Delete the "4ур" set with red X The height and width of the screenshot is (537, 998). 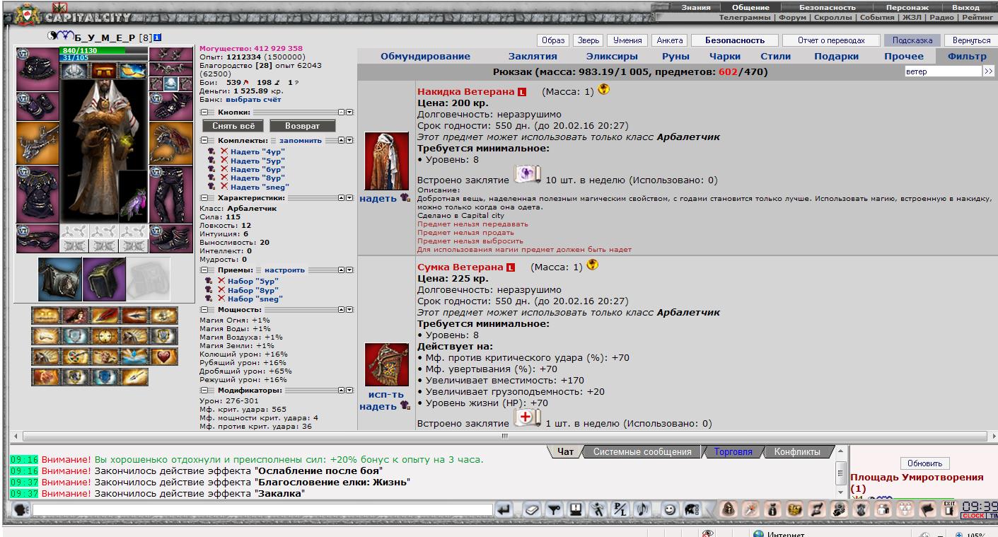click(224, 151)
